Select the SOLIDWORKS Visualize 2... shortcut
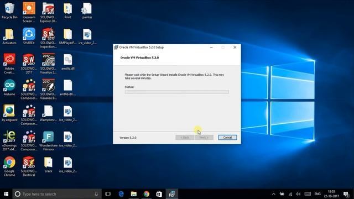This screenshot has width=354, height=199. pyautogui.click(x=48, y=64)
